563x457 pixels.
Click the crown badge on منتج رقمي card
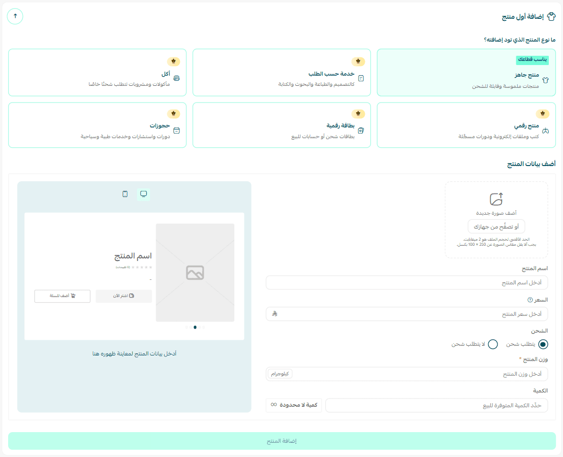click(x=543, y=114)
